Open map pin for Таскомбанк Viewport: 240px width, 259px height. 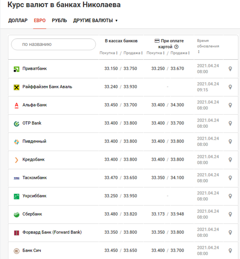tap(230, 178)
